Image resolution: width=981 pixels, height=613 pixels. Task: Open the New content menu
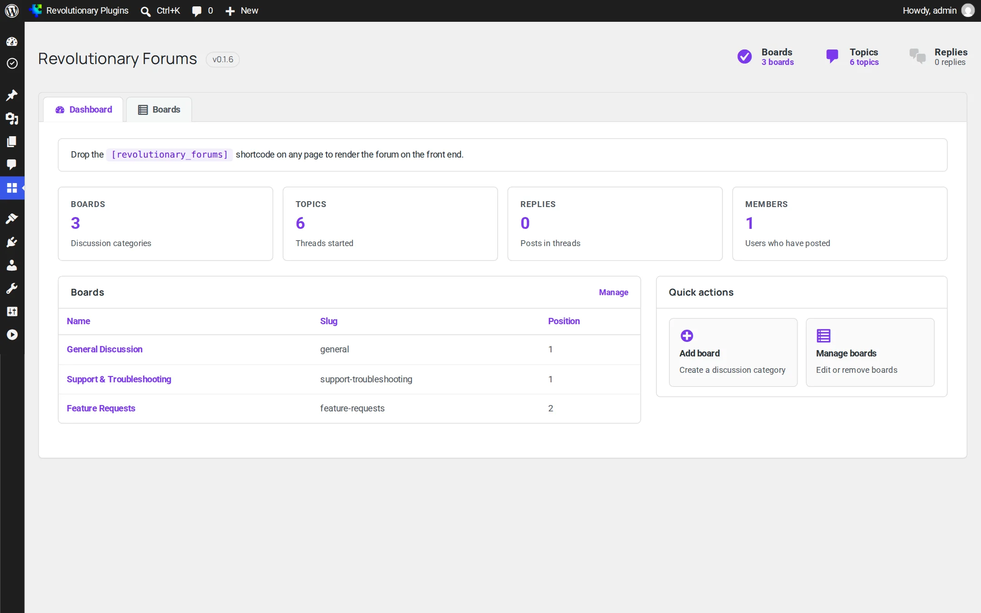[242, 11]
